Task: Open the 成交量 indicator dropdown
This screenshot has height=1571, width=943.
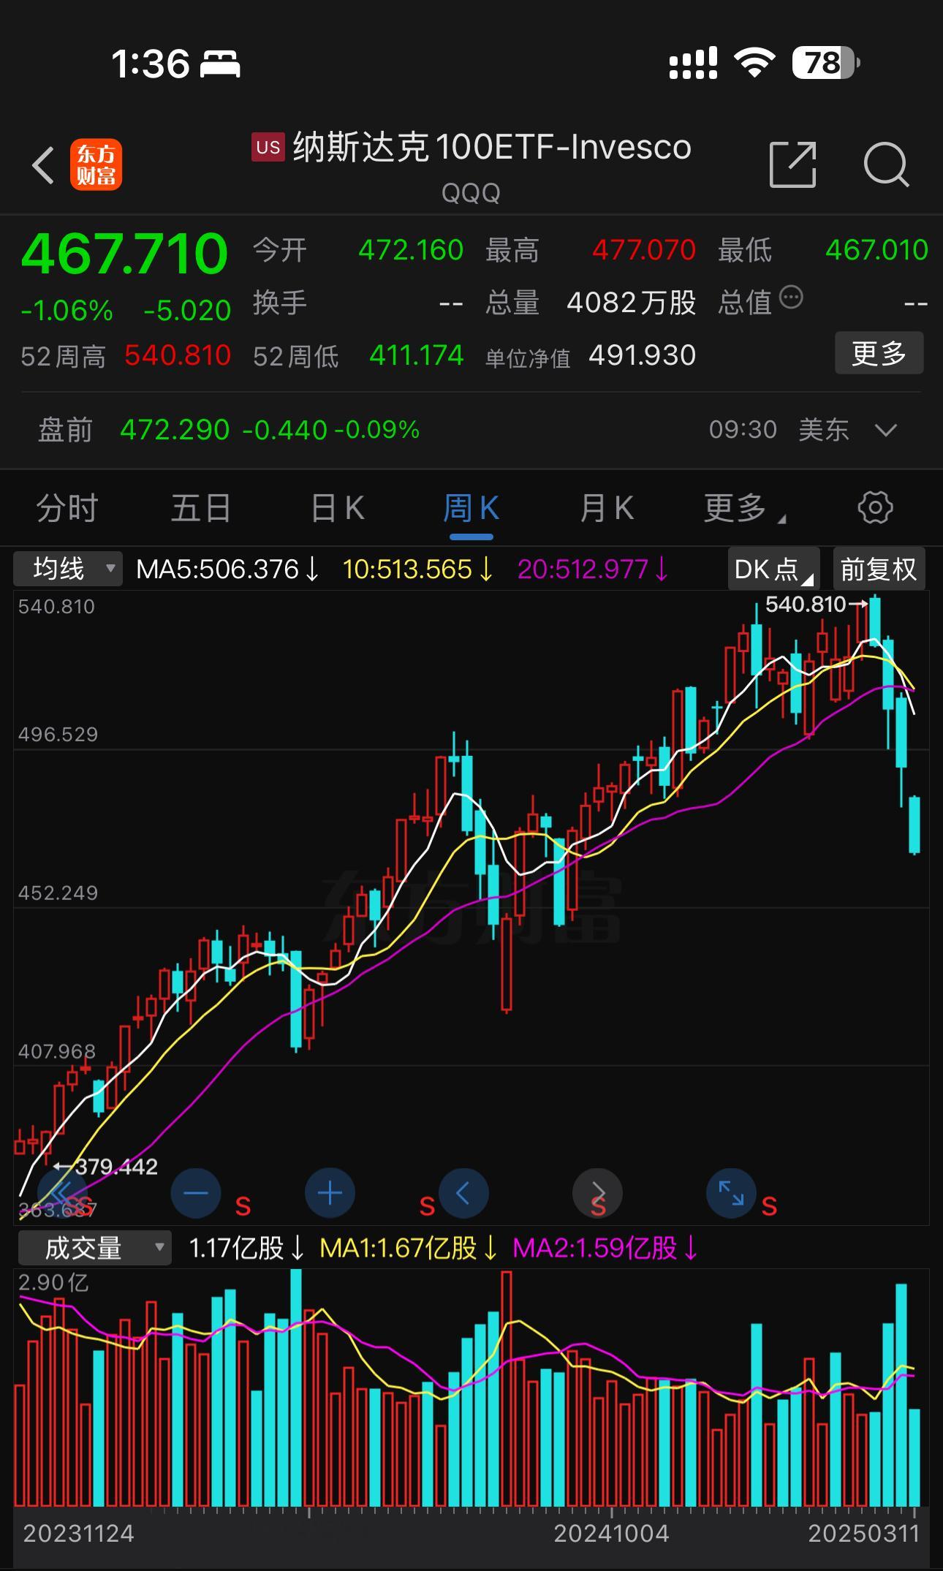Action: [x=95, y=1248]
